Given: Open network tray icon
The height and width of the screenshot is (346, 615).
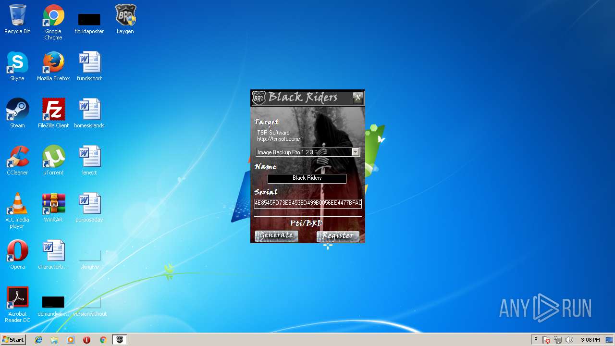Looking at the screenshot, I should pos(558,340).
